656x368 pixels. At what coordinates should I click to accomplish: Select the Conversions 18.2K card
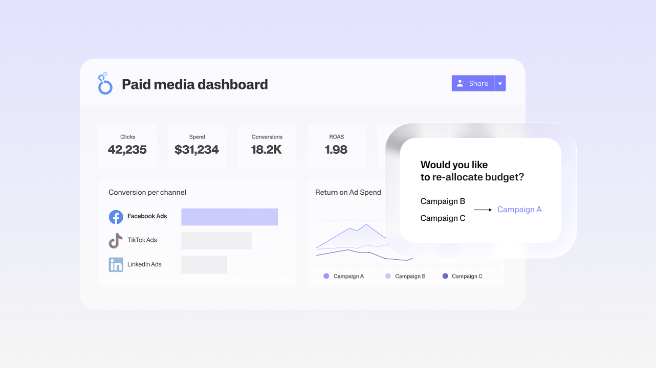point(267,146)
